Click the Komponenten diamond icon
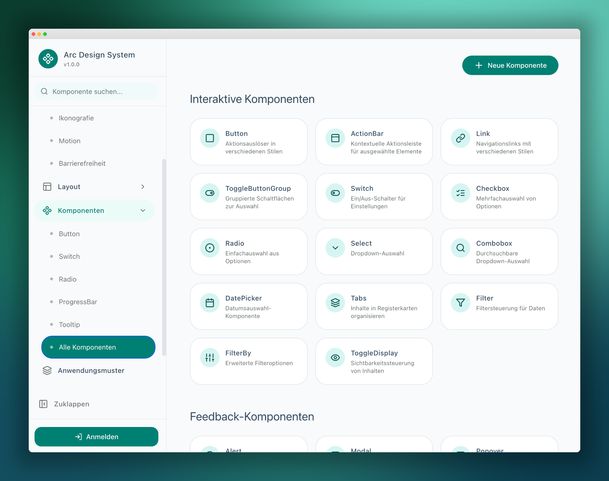Image resolution: width=609 pixels, height=481 pixels. (x=47, y=210)
